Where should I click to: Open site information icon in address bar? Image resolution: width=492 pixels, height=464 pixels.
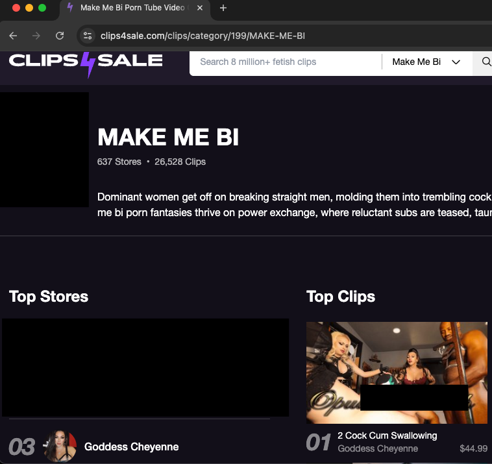[88, 36]
